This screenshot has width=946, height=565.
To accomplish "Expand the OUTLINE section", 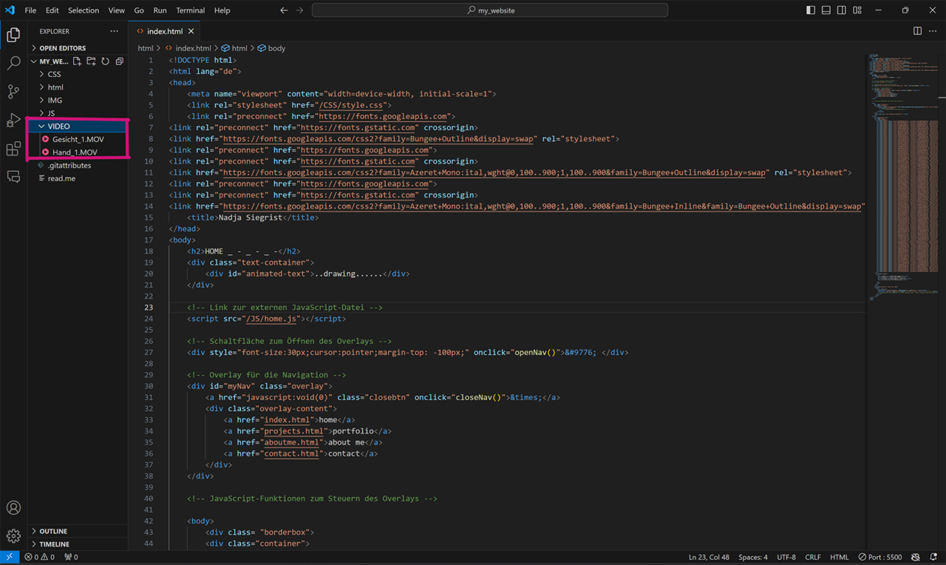I will (53, 531).
